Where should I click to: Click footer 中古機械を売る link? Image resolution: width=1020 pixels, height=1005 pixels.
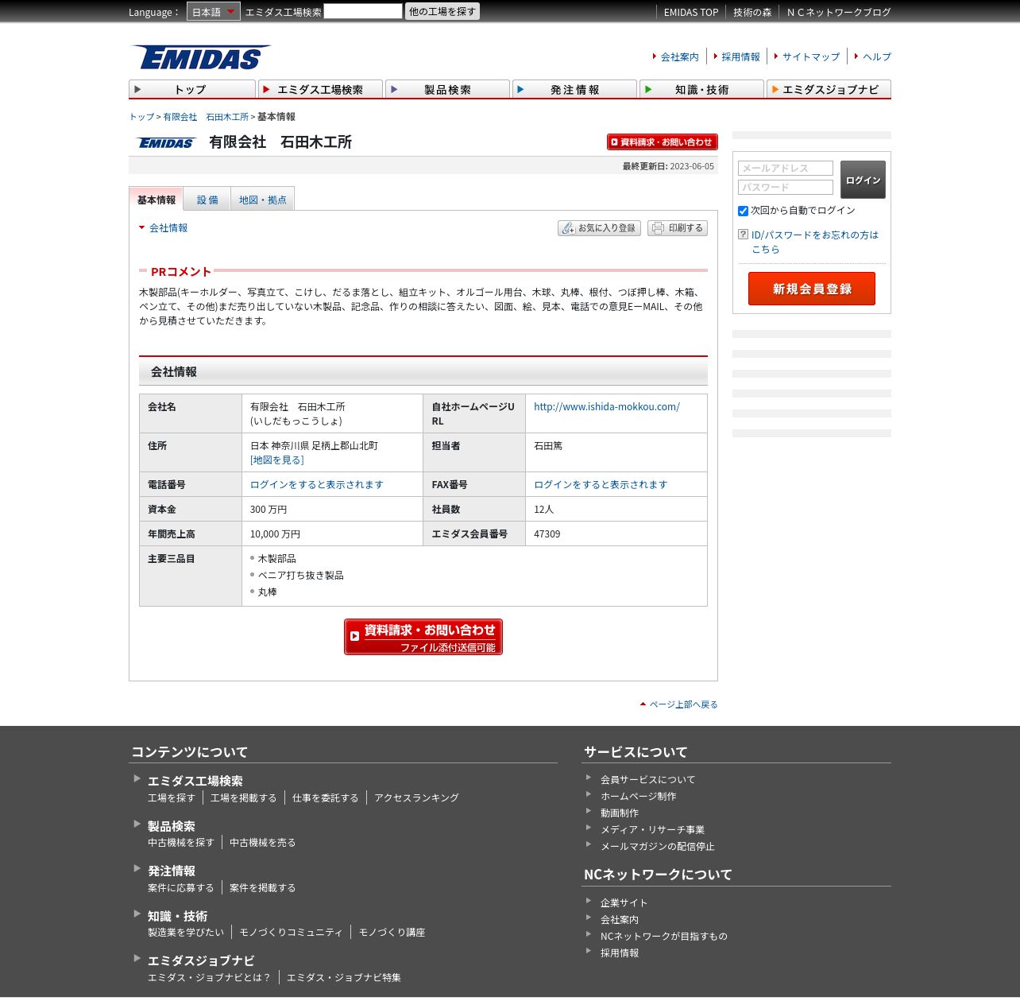click(x=263, y=842)
